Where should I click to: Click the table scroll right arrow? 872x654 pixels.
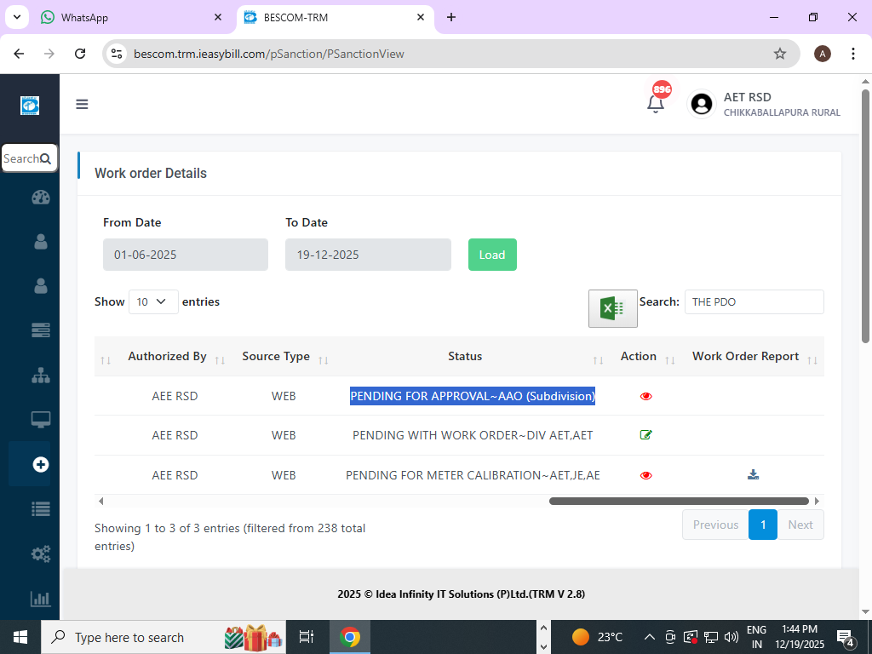click(817, 501)
